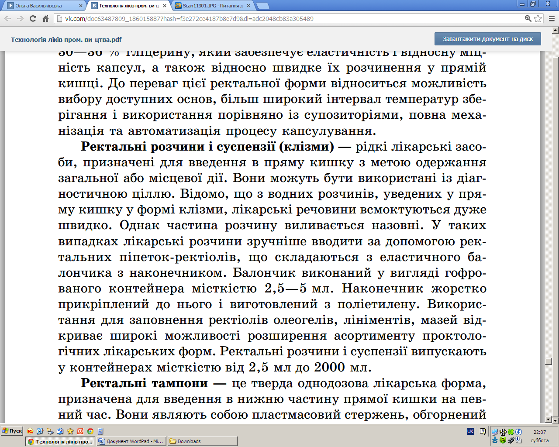Click UK language indicator in taskbar

[x=471, y=431]
